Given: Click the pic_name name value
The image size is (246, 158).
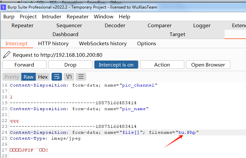Looking at the screenshot, I should pyautogui.click(x=134, y=109).
